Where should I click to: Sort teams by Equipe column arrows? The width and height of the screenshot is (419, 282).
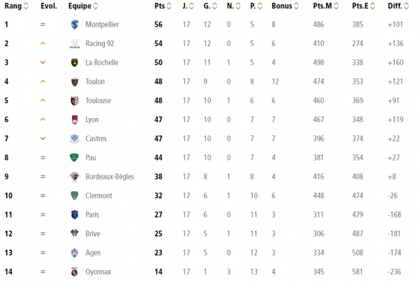click(x=96, y=6)
